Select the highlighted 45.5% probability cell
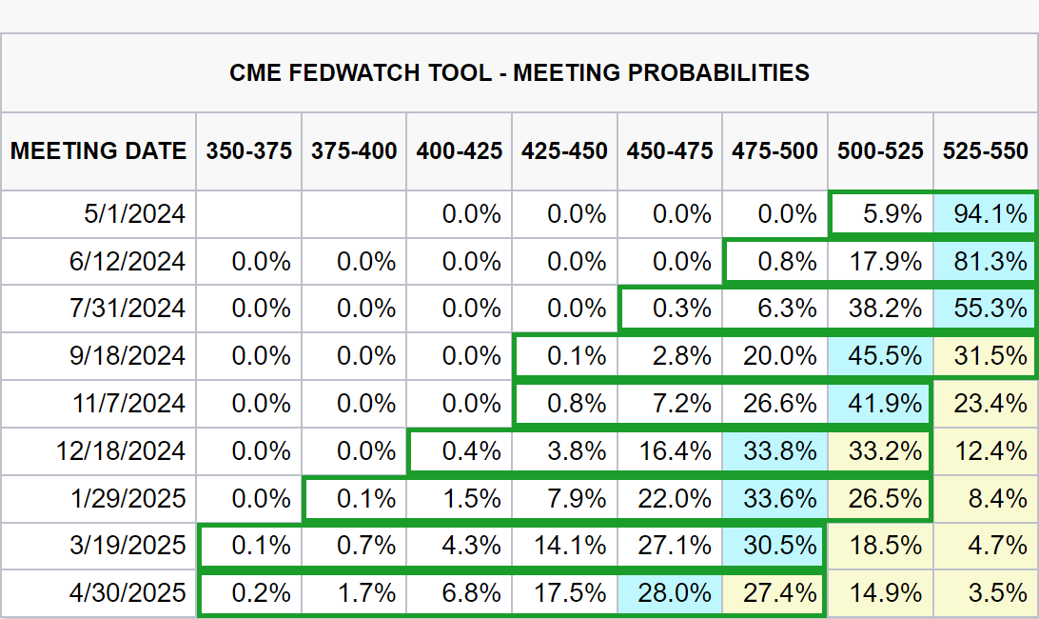The image size is (1039, 619). (x=881, y=357)
